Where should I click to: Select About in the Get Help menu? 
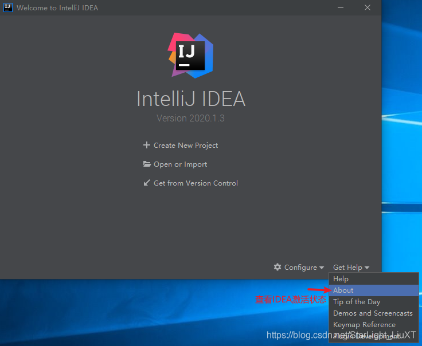click(374, 290)
